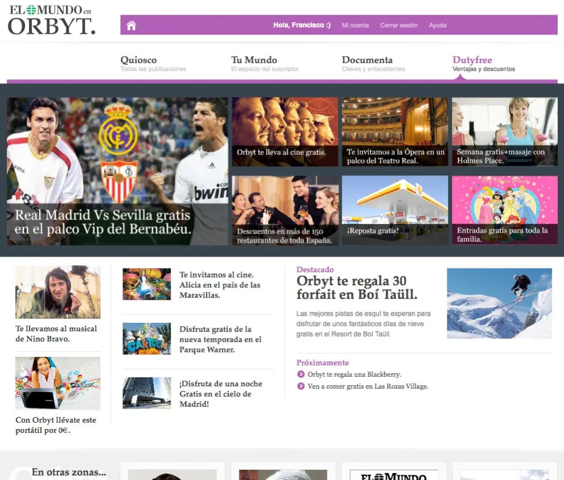This screenshot has width=564, height=480.
Task: Open Real Madrid Vs Sevilla featured banner
Action: [x=117, y=171]
